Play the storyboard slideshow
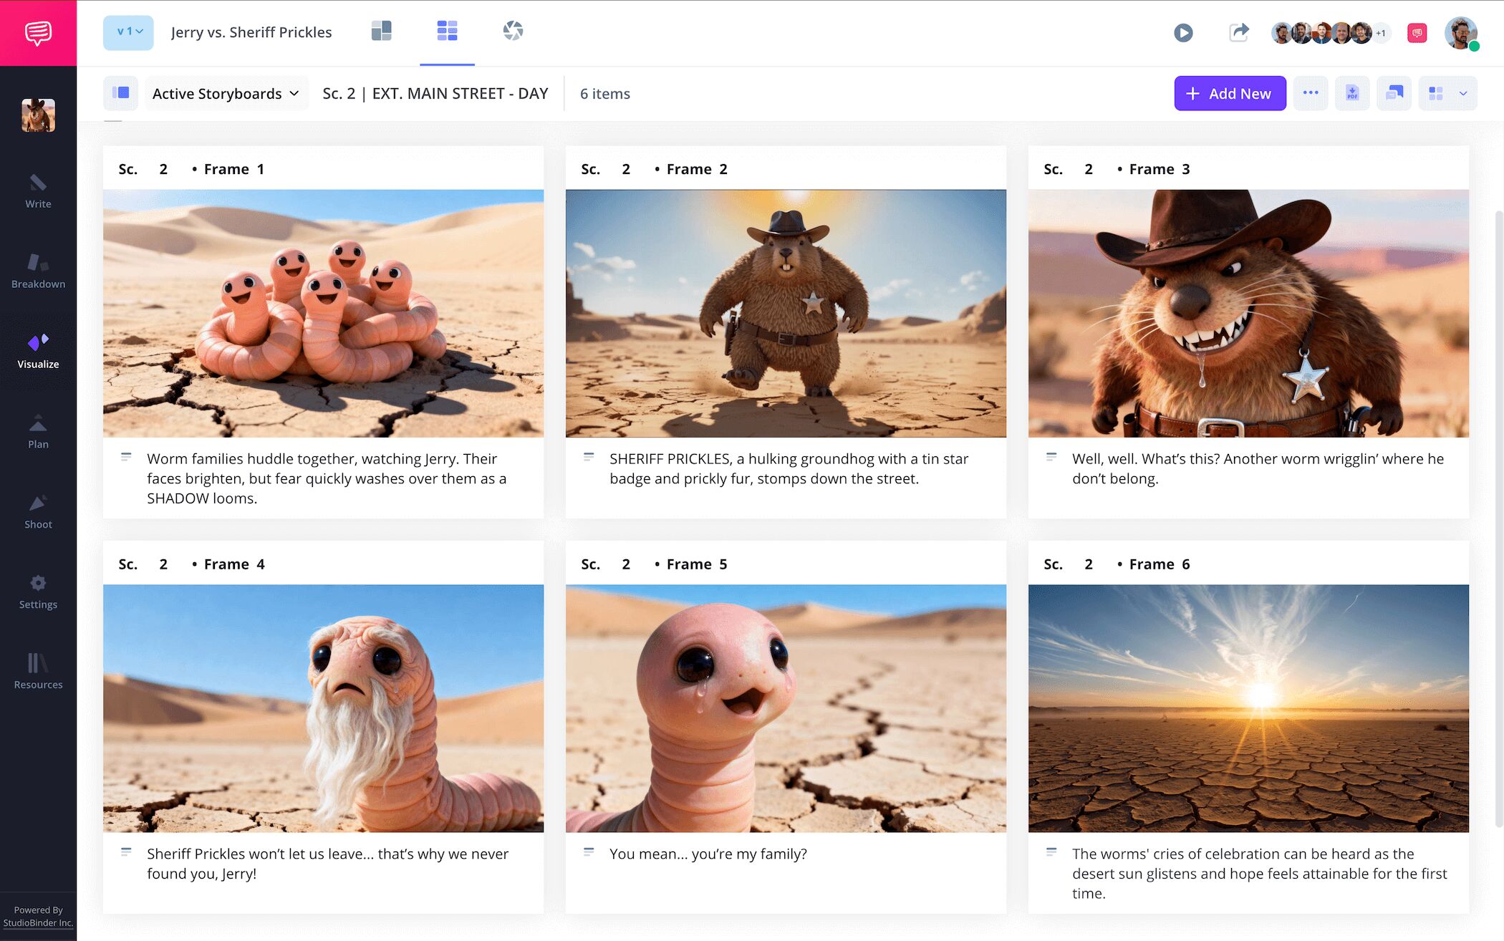The height and width of the screenshot is (941, 1504). (1183, 32)
